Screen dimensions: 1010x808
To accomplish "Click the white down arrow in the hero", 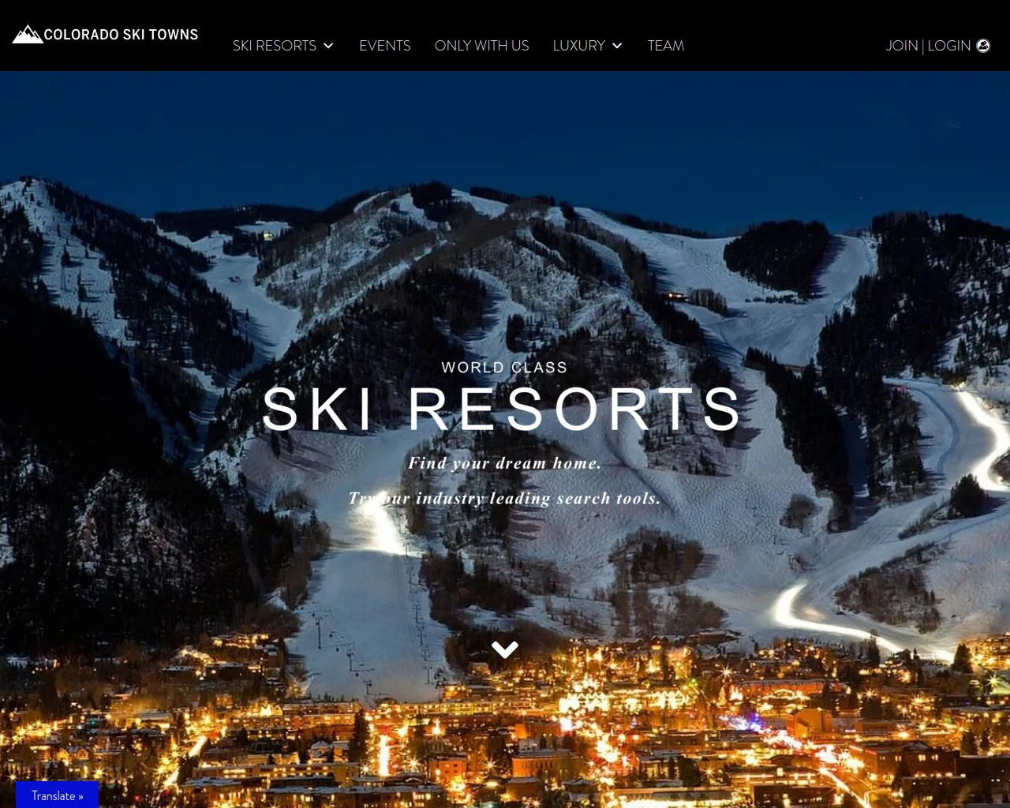I will pyautogui.click(x=505, y=649).
